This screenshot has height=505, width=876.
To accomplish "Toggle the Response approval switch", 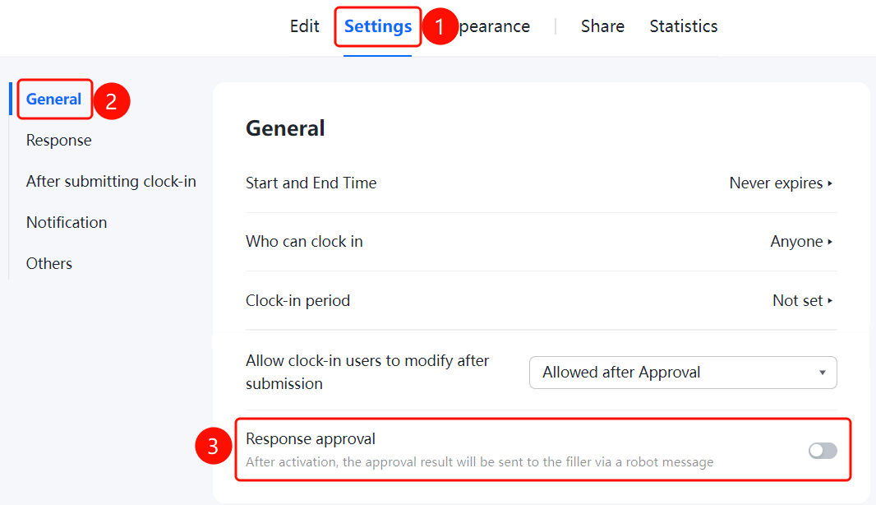I will tap(823, 450).
